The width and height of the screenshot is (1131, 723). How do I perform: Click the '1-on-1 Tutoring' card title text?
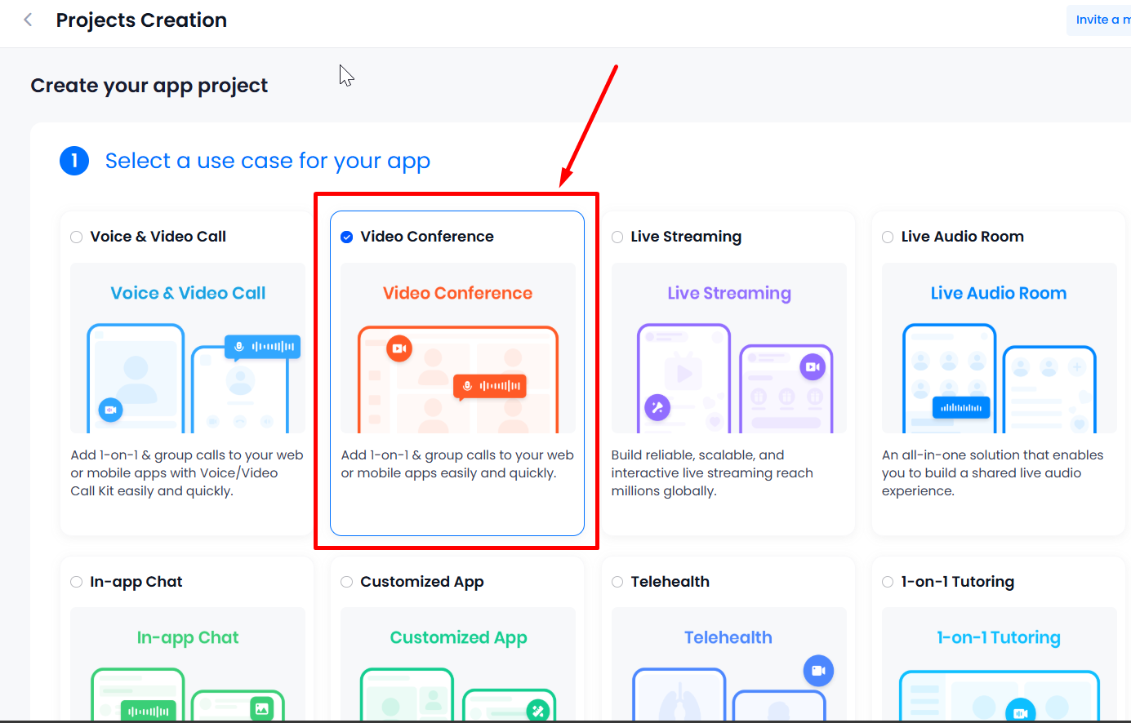957,582
